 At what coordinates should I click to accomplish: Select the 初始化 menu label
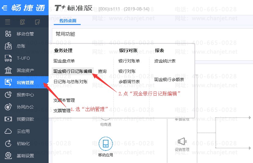tap(23, 144)
